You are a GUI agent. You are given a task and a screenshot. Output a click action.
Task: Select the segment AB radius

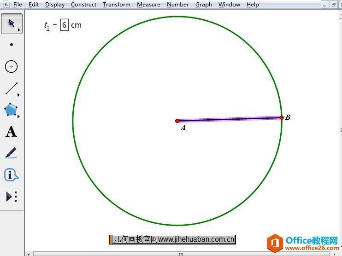[x=229, y=119]
